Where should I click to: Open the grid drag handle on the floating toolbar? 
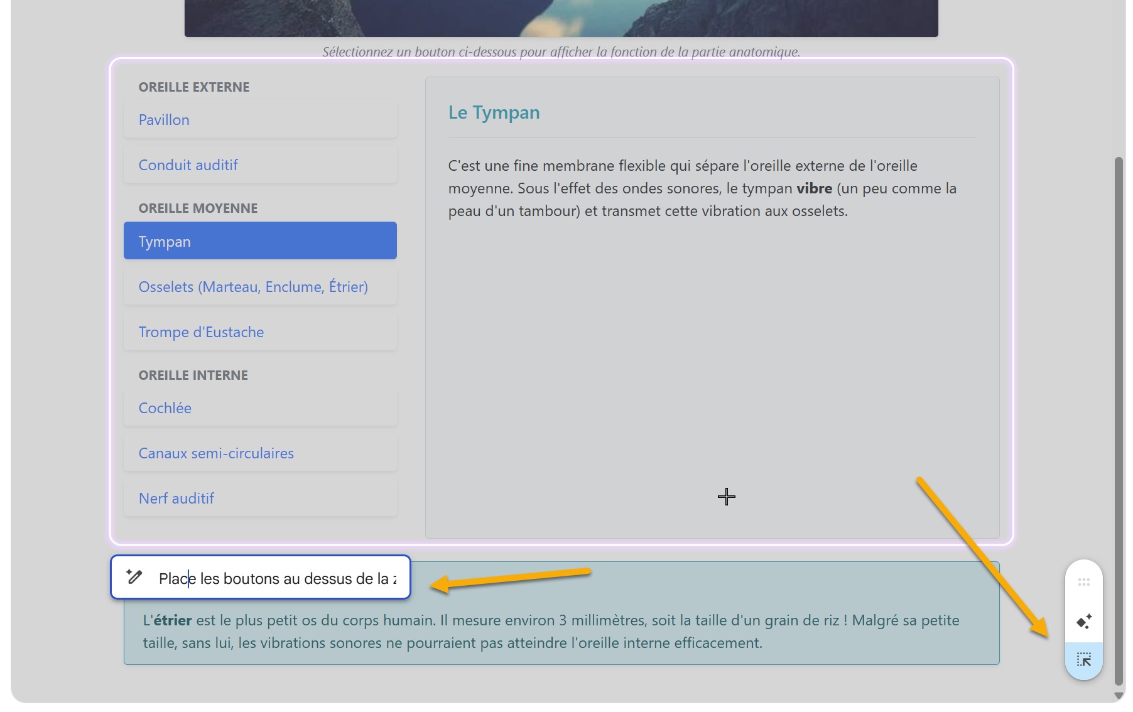[1084, 582]
